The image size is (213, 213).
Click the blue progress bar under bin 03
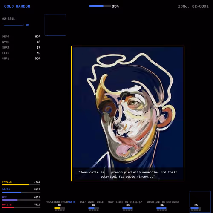click(x=128, y=208)
